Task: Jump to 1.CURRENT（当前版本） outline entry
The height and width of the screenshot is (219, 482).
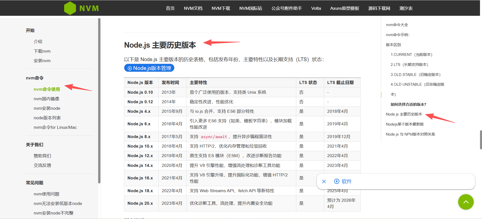Action: (411, 55)
